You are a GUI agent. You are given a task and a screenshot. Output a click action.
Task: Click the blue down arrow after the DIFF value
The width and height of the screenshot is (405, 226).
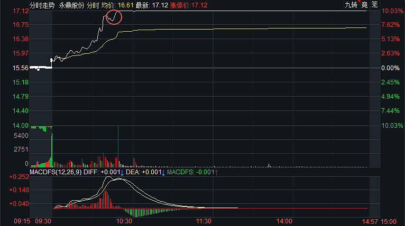click(122, 172)
